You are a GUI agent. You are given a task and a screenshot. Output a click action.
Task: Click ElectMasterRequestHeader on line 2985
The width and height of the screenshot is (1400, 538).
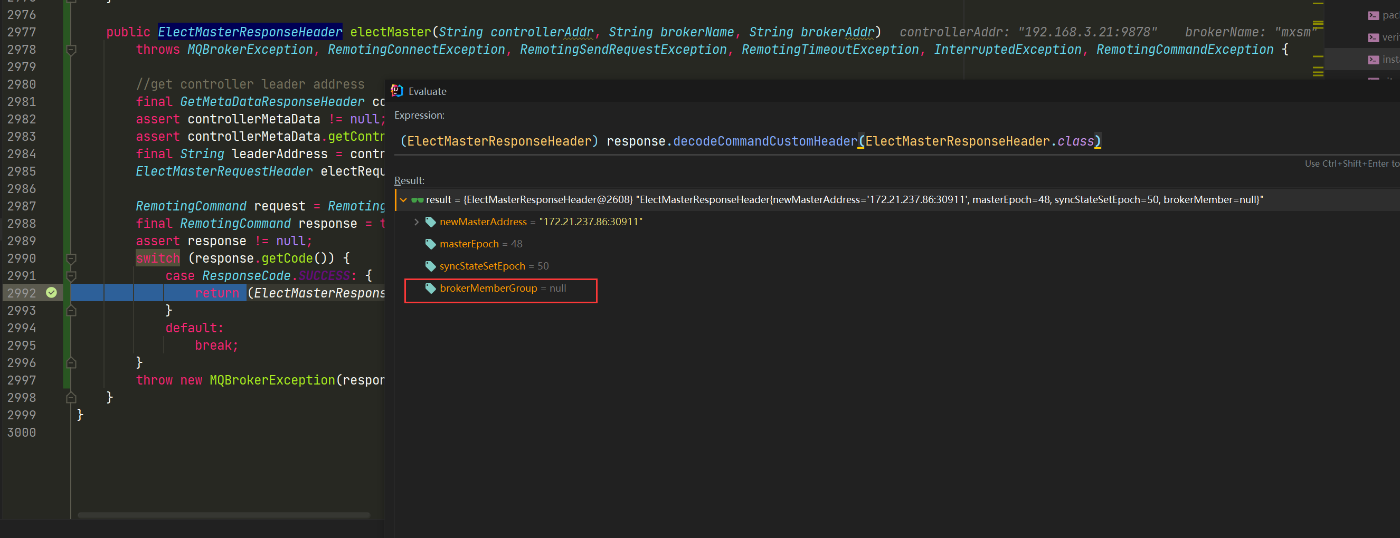click(224, 171)
